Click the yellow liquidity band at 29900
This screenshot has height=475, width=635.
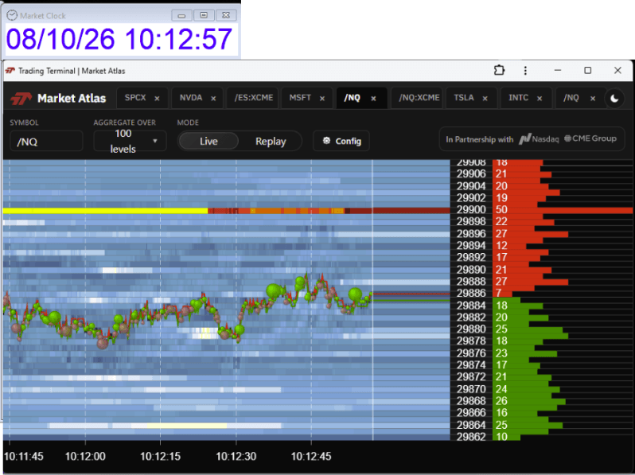105,211
